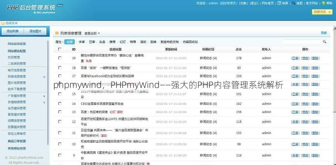The height and width of the screenshot is (165, 336).
Task: Open 留言模块管理 in the sidebar
Action: click(17, 114)
